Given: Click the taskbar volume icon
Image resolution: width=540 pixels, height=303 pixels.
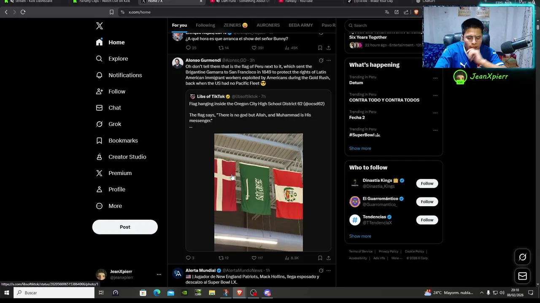Looking at the screenshot, I should (x=502, y=293).
